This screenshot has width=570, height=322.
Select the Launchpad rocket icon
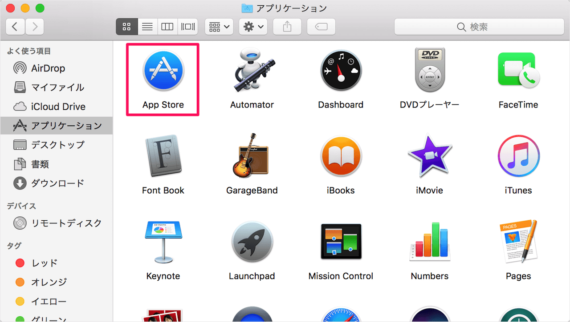click(252, 242)
